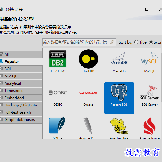Viewport: 162px width, 162px height.
Task: Open Hadoop / BigData category
Action: tap(21, 105)
